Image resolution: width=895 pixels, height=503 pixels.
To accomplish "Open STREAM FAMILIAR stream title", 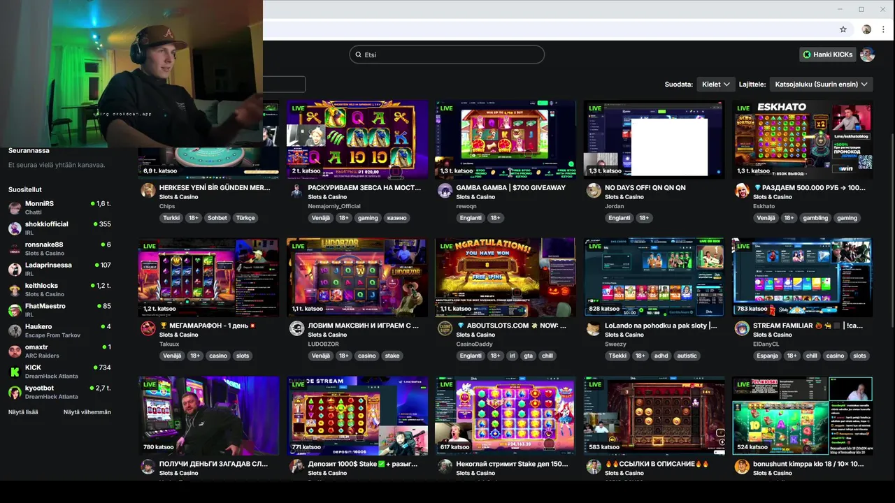I will [x=808, y=326].
